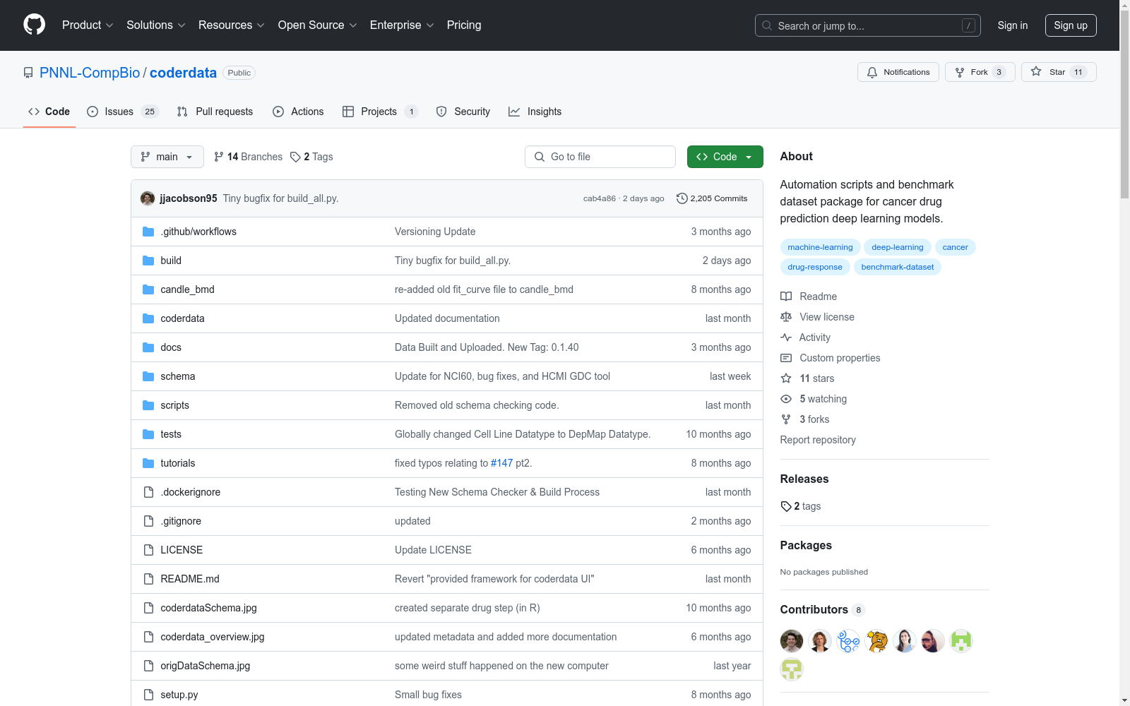Screen dimensions: 1130x706
Task: Open the schema folder
Action: 178,376
